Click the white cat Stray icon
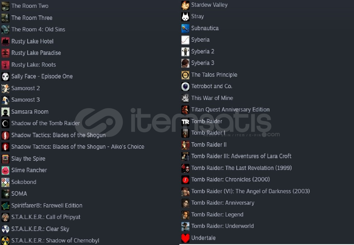The width and height of the screenshot is (354, 245). 185,17
